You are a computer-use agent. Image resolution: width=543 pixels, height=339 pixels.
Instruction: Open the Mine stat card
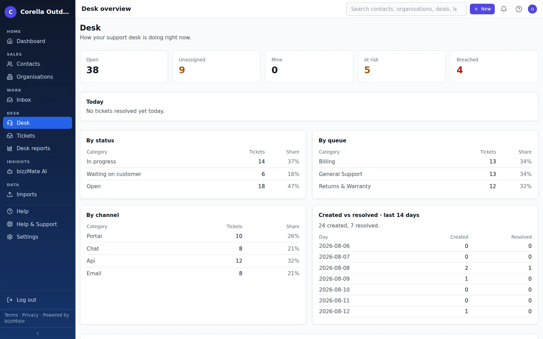point(309,66)
